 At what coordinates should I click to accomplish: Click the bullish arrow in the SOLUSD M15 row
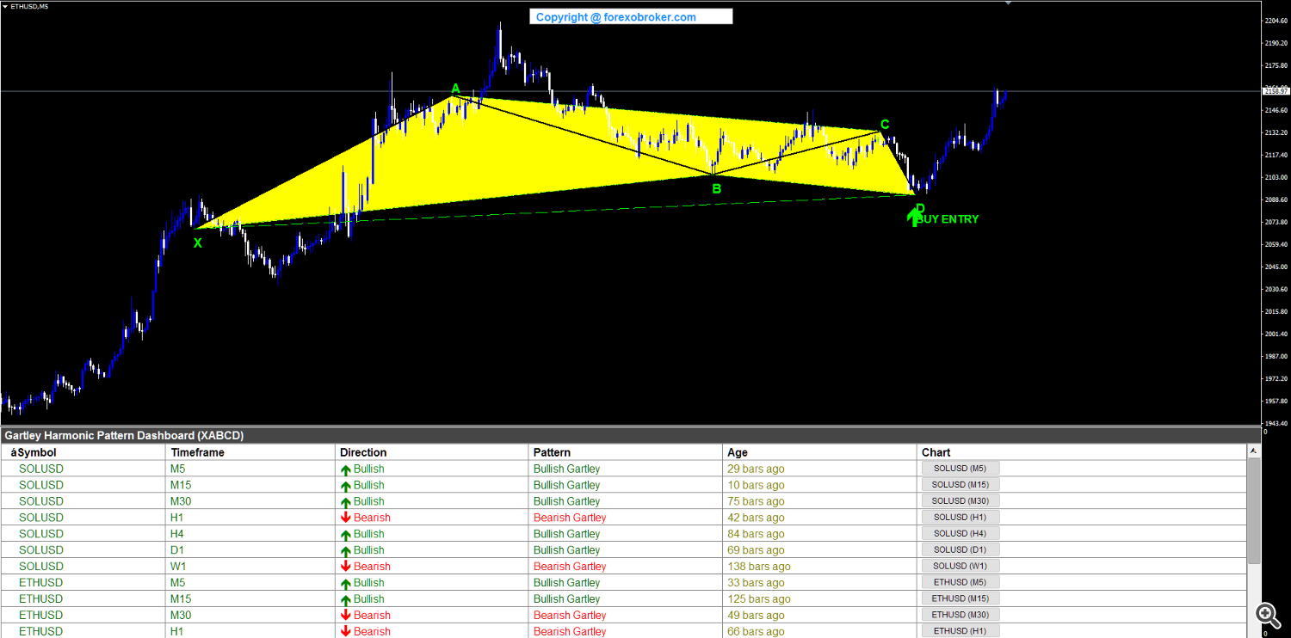coord(346,486)
